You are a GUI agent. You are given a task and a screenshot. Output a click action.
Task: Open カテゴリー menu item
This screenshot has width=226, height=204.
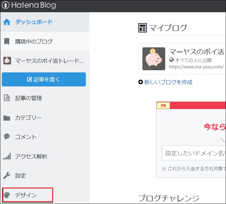(28, 118)
